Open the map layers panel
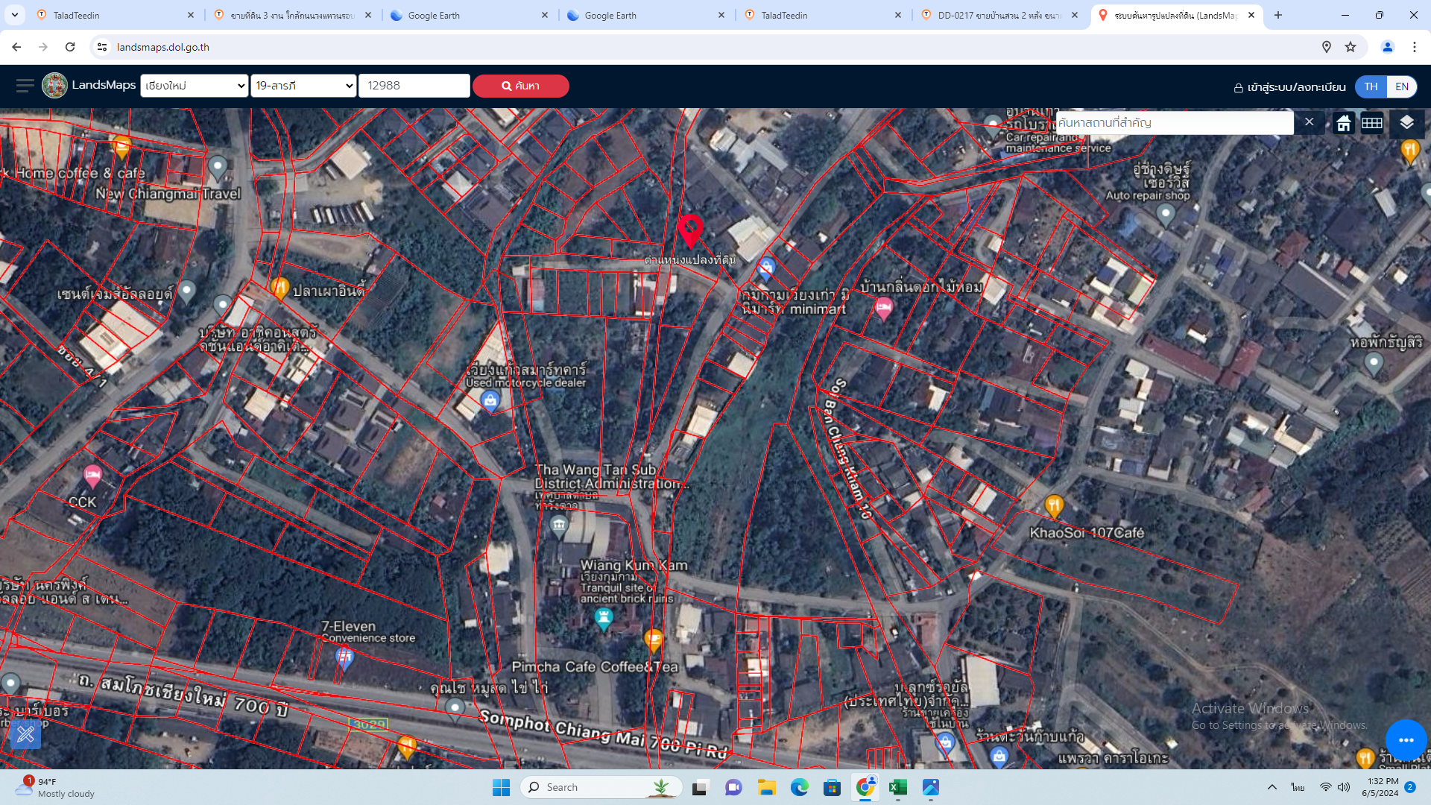 click(x=1406, y=123)
